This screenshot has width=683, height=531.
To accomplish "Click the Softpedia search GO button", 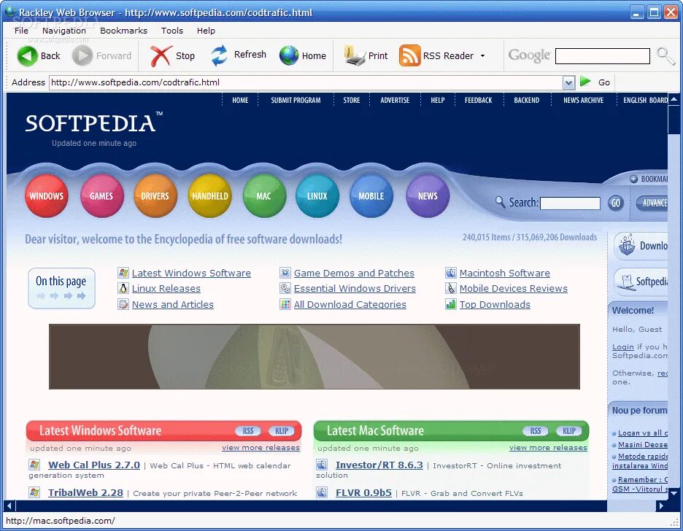I will click(615, 203).
